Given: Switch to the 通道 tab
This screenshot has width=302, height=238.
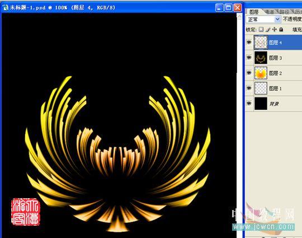Looking at the screenshot, I should [x=269, y=12].
